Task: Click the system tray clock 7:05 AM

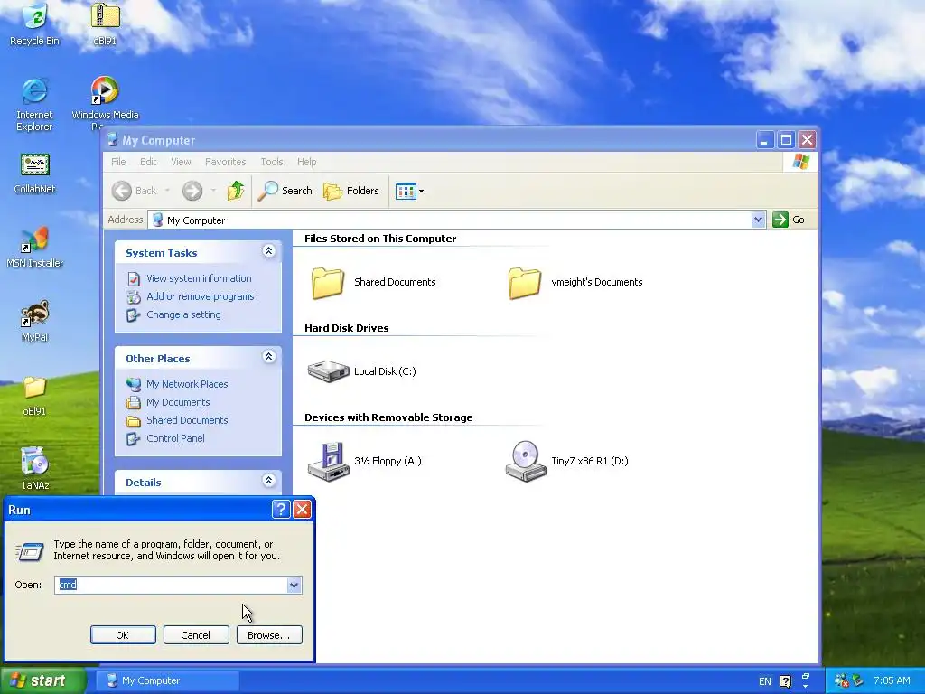Action: [892, 680]
